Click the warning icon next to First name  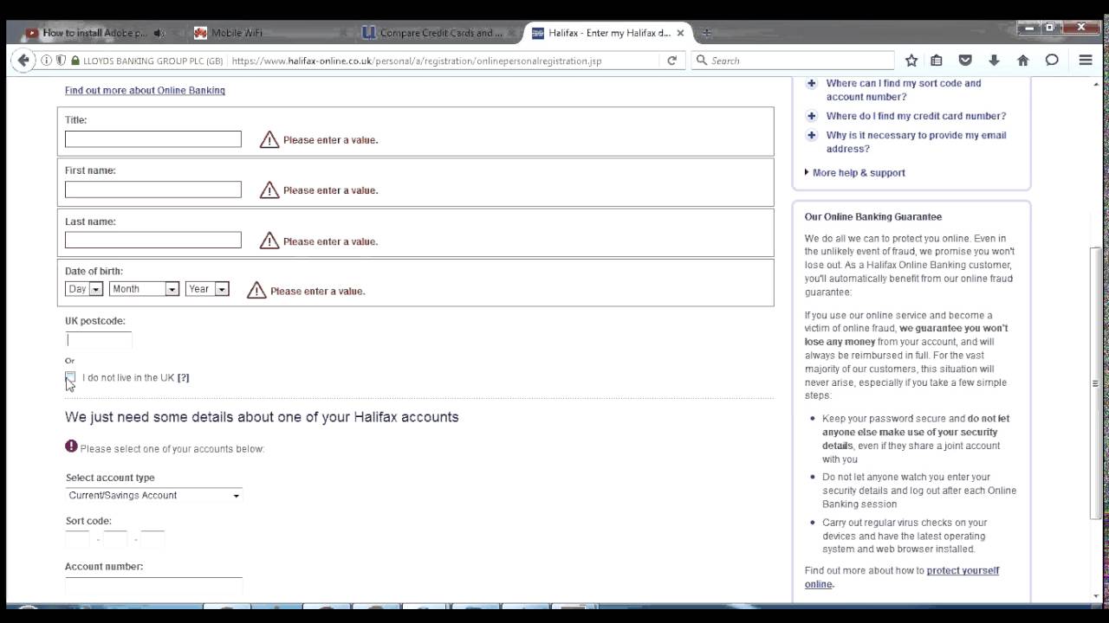269,189
